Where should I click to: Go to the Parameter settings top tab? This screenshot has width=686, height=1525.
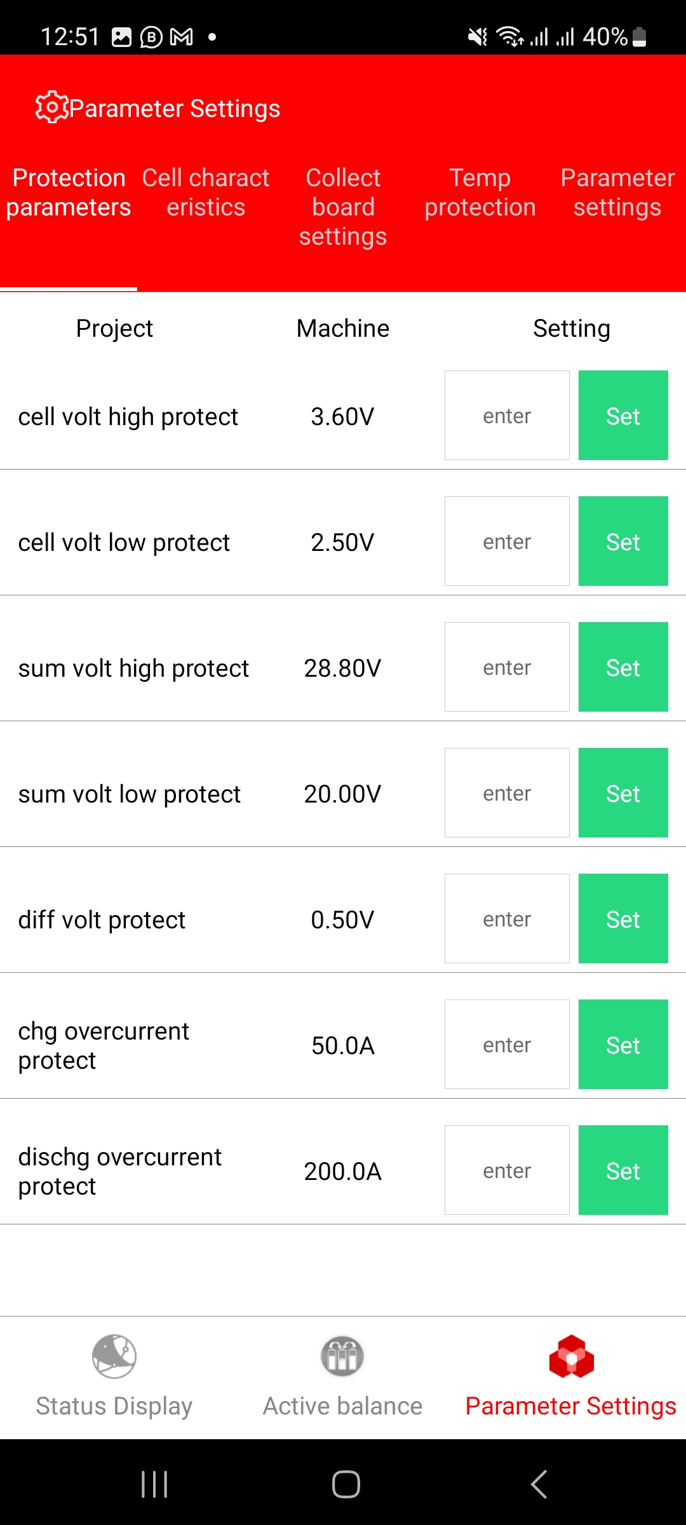617,193
